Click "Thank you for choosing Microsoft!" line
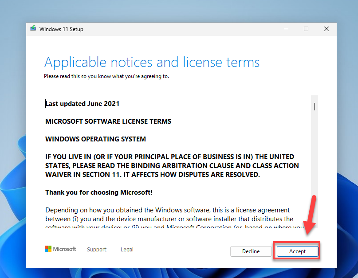 [99, 192]
